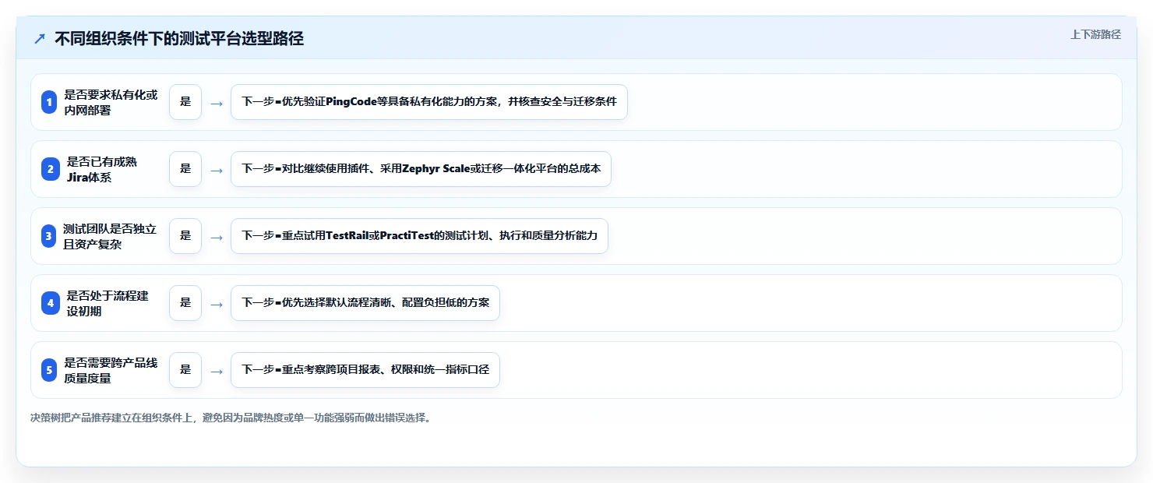Open the 跨项目报表、权限 next-step box
This screenshot has width=1153, height=483.
point(365,370)
